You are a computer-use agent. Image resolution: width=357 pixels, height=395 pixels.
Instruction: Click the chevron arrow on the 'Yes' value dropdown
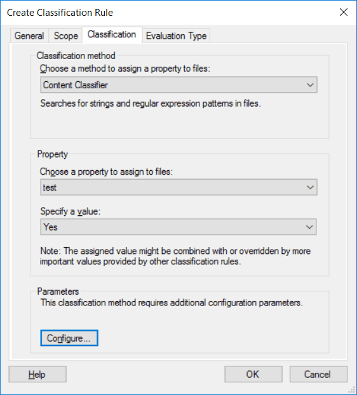pos(309,227)
